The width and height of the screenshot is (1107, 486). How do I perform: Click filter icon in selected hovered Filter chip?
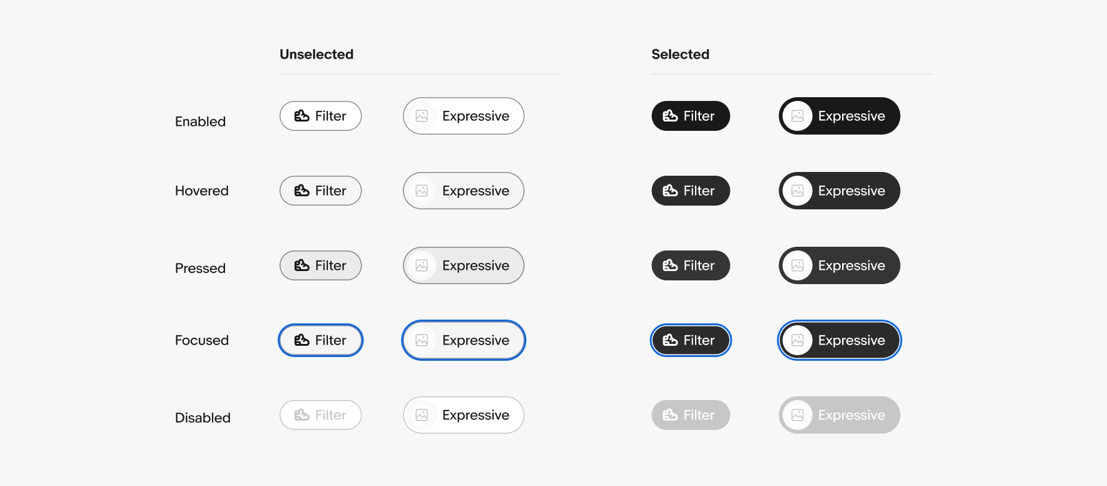coord(670,191)
